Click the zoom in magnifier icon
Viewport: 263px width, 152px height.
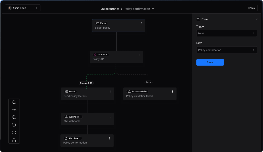pos(14,117)
